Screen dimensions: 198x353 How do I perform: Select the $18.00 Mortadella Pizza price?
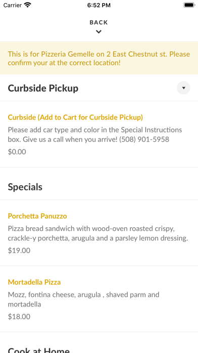[19, 317]
